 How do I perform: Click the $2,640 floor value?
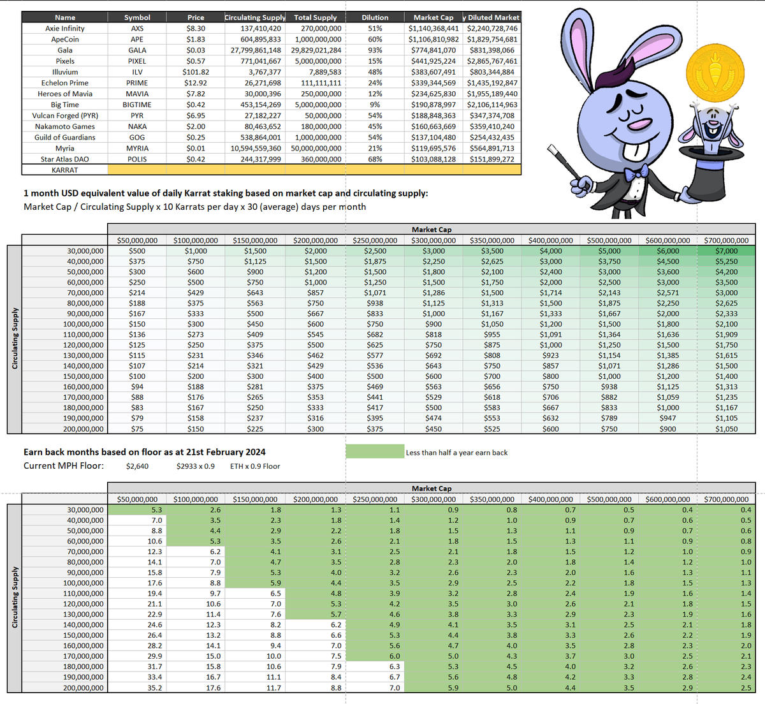click(137, 466)
